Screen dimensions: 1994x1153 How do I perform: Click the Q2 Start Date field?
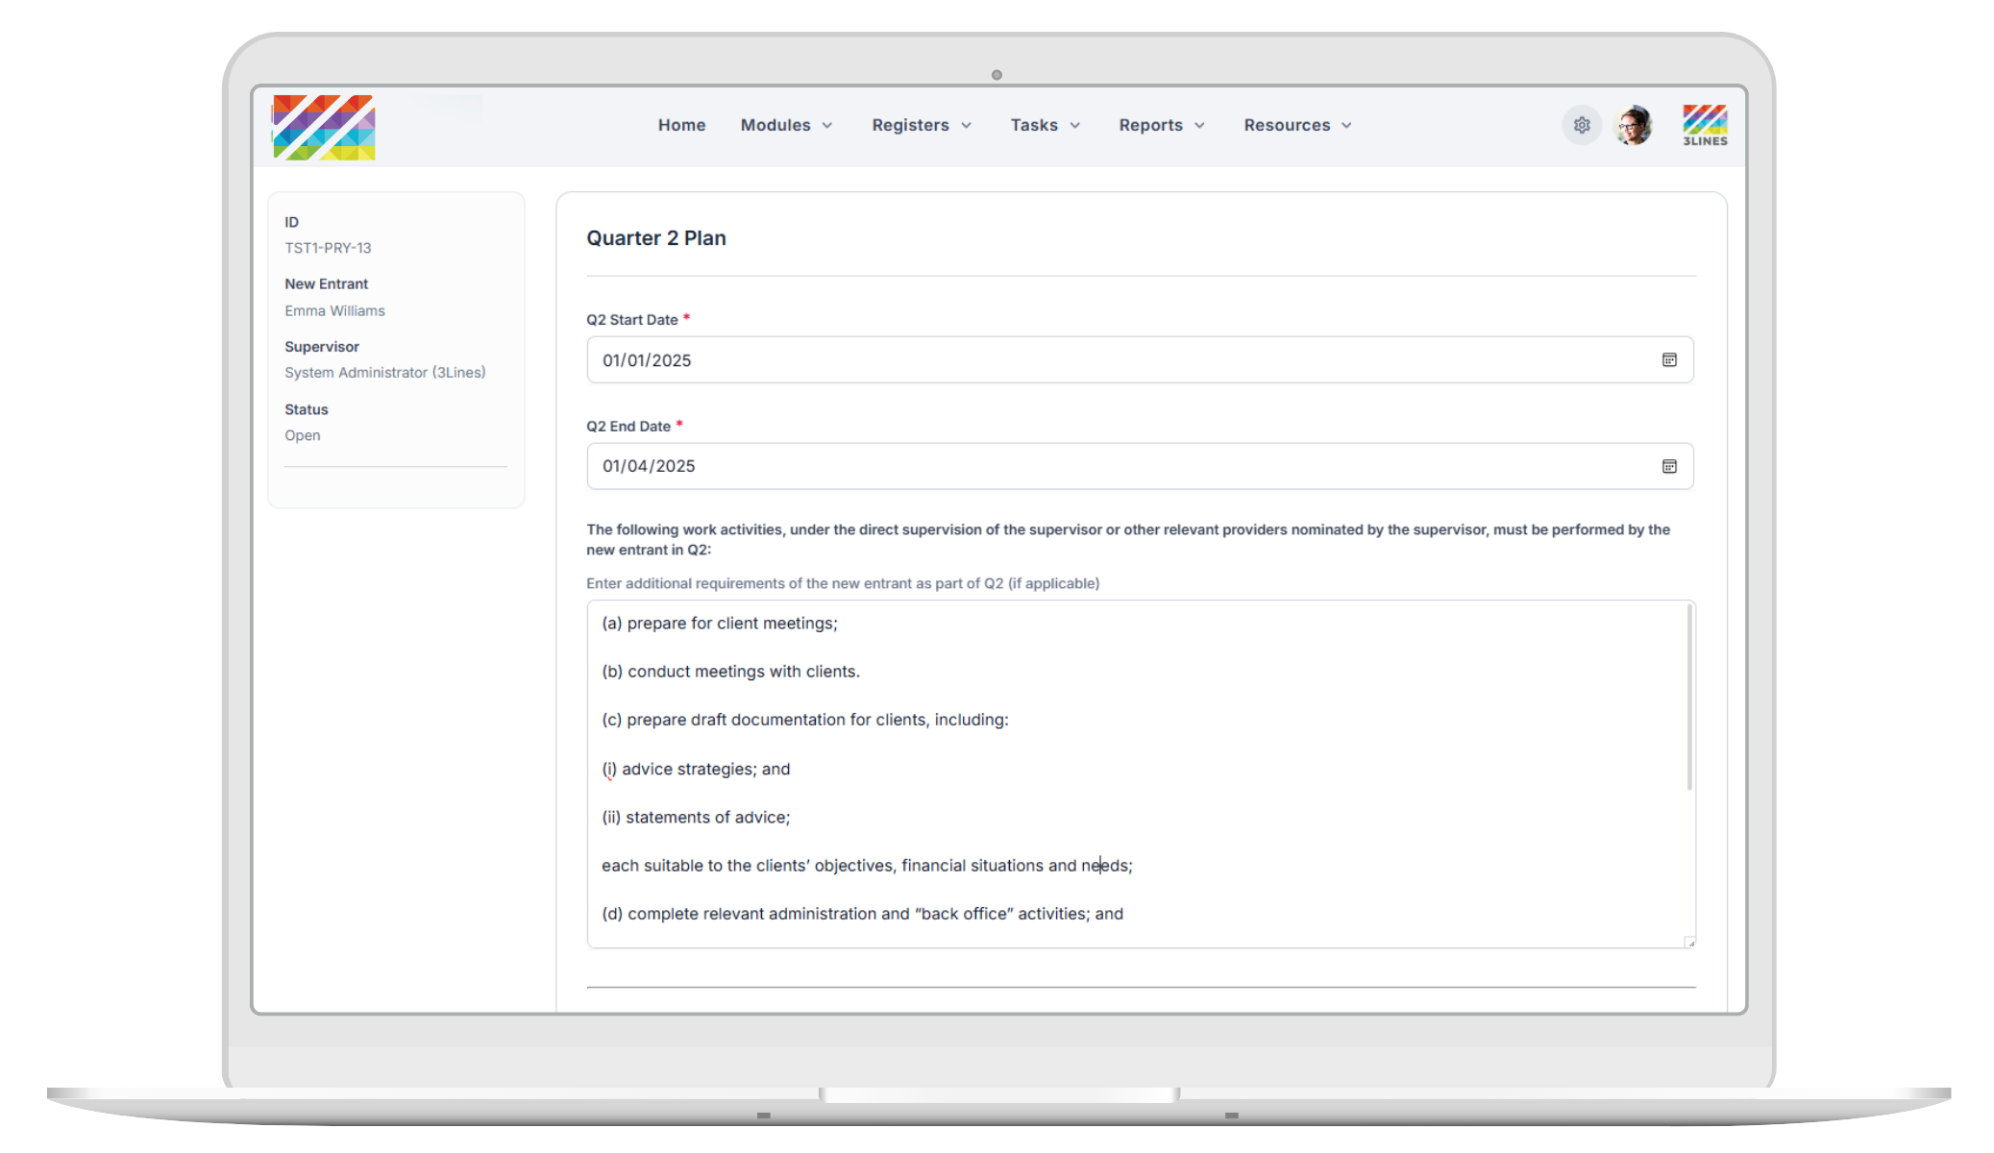[x=1105, y=359]
